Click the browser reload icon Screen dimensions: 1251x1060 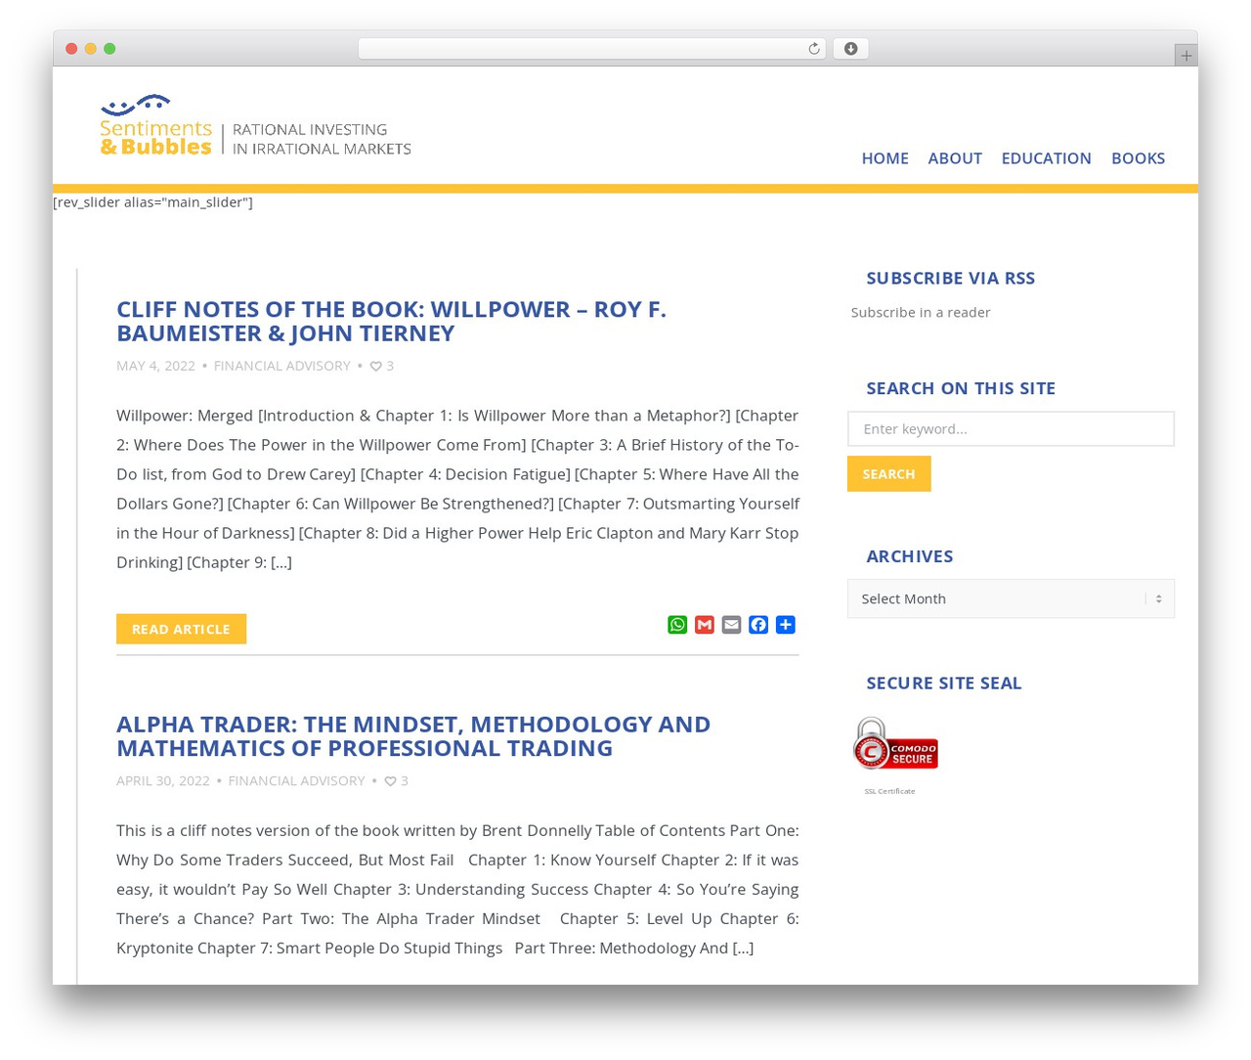click(813, 49)
